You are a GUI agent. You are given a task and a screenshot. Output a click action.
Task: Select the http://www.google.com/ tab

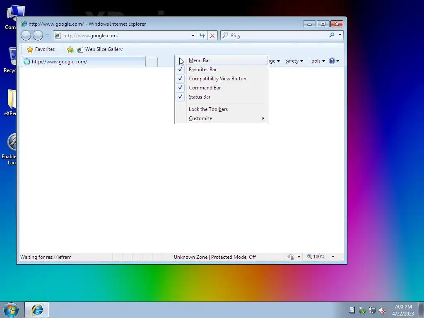(84, 62)
